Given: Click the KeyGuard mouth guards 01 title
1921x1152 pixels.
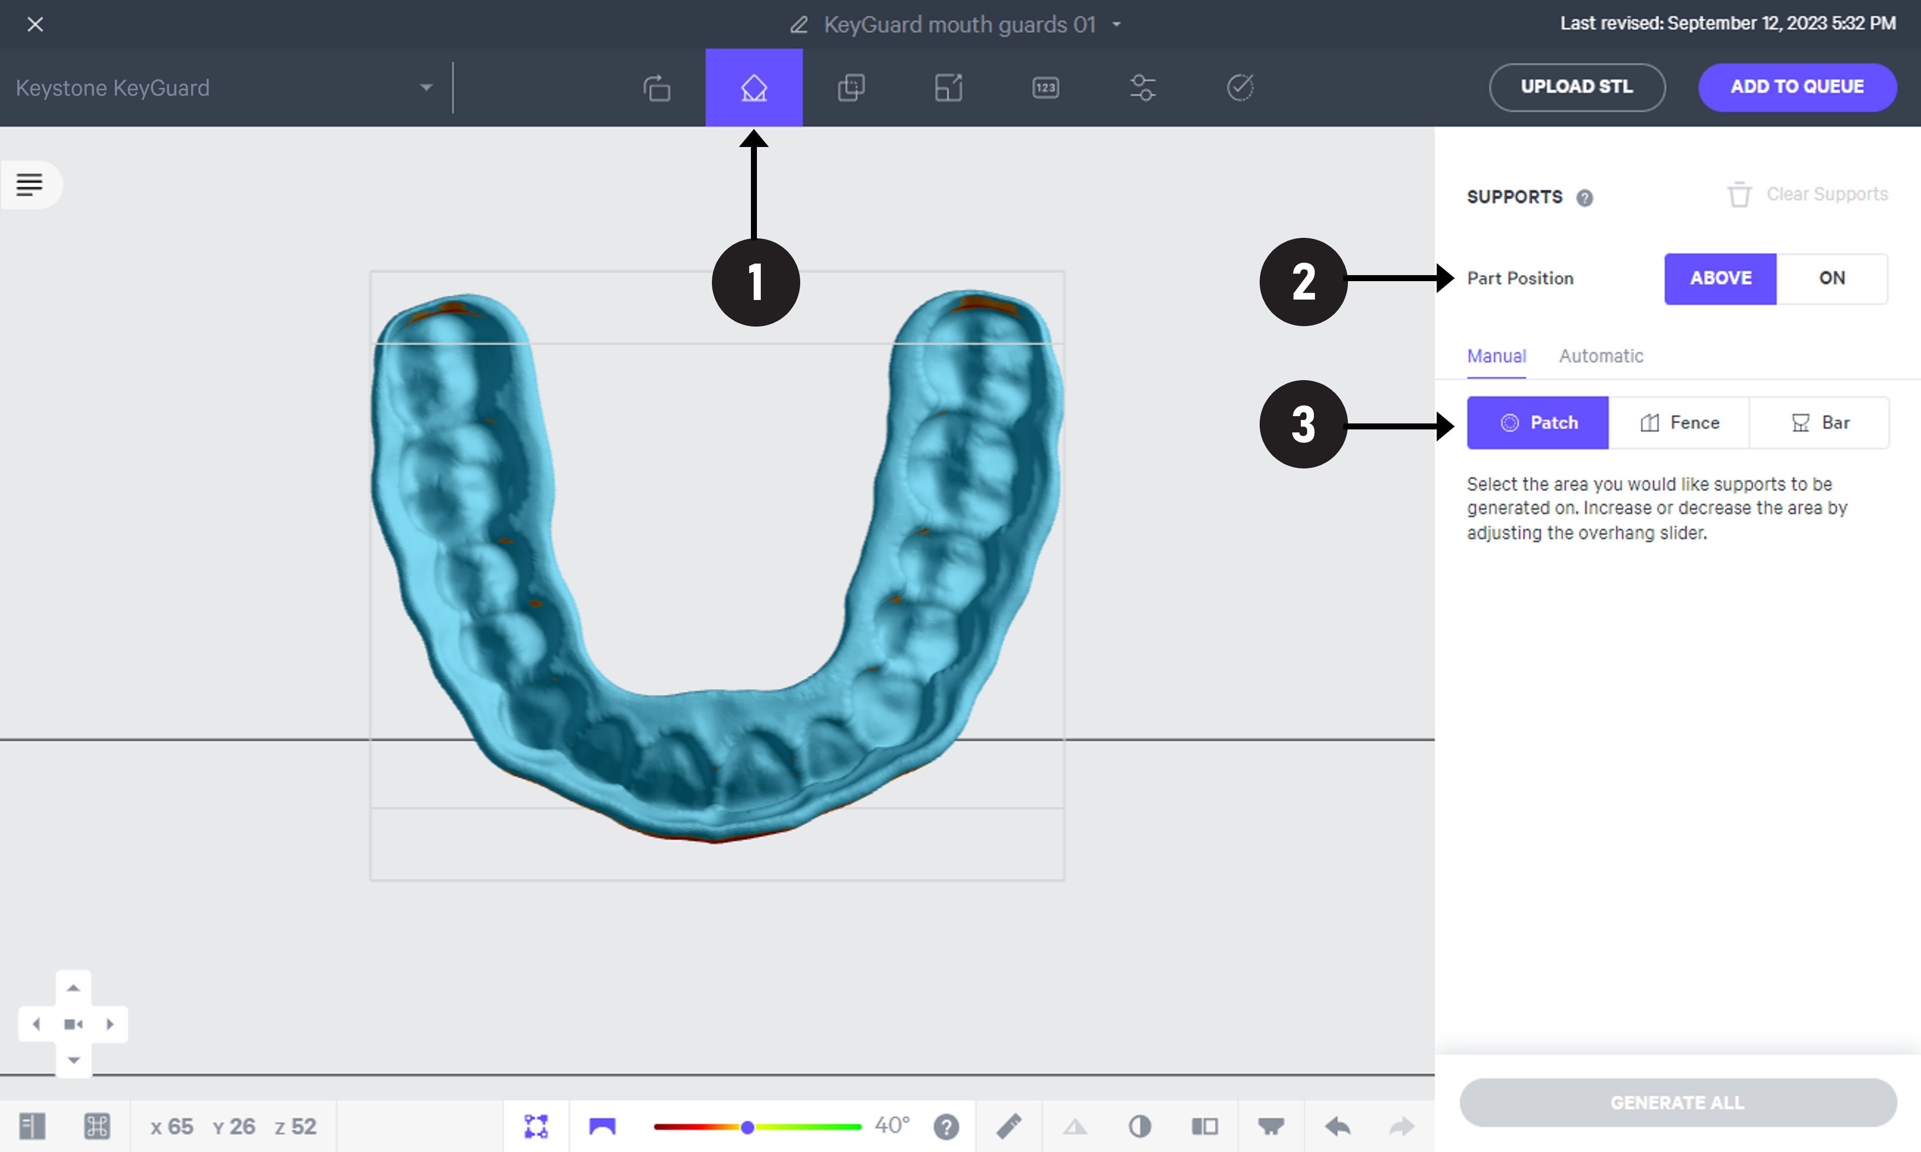Looking at the screenshot, I should [959, 25].
